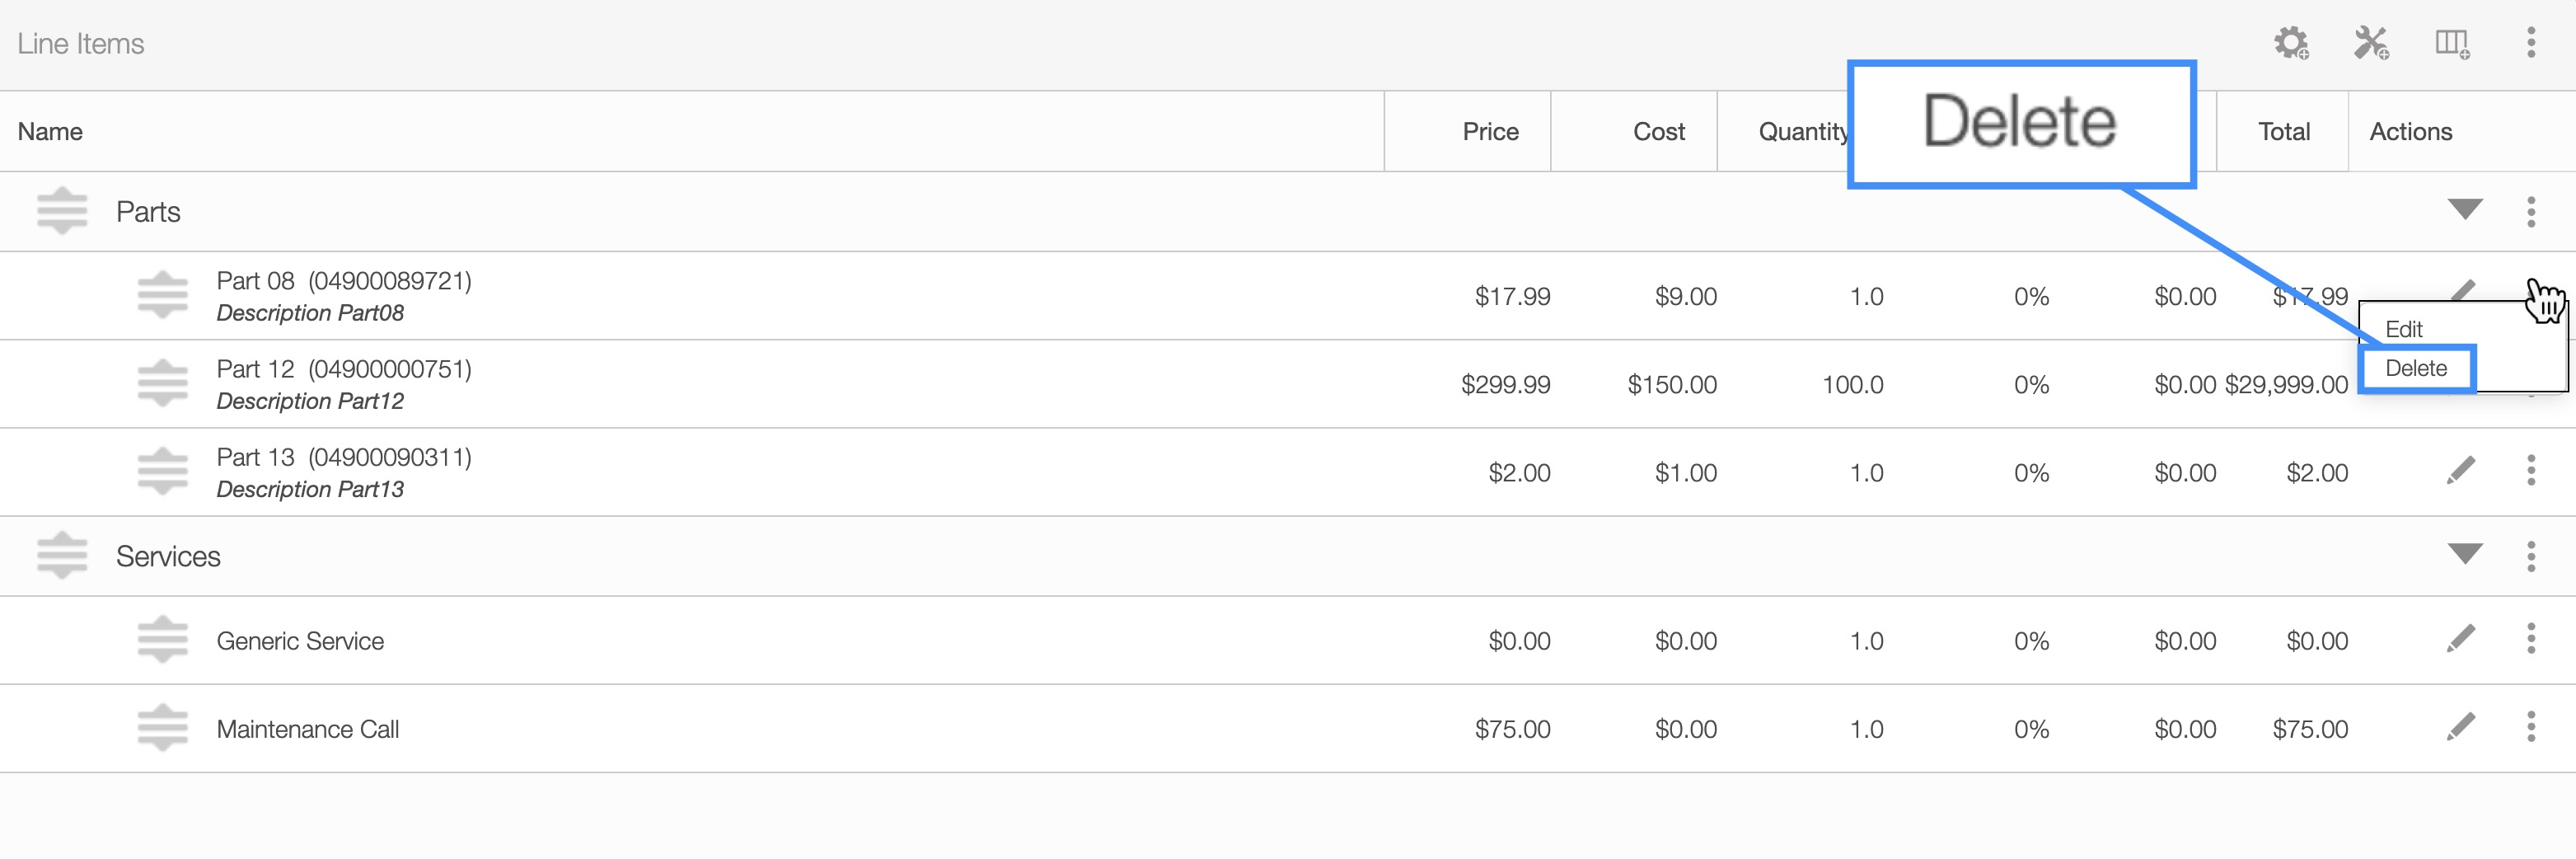Open the Line Items overflow menu
Screen dimensions: 2576x859
(2531, 43)
